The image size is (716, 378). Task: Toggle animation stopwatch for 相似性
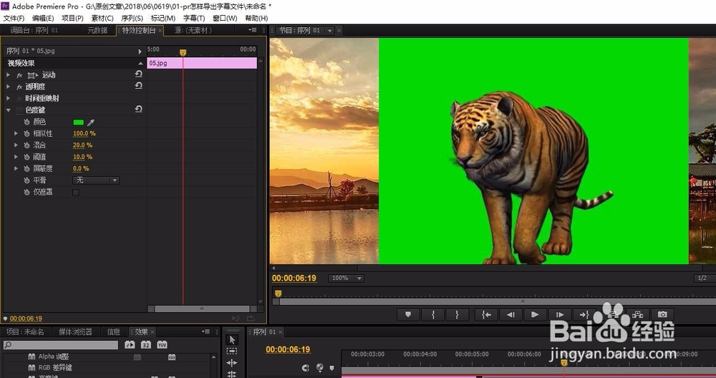click(x=27, y=134)
